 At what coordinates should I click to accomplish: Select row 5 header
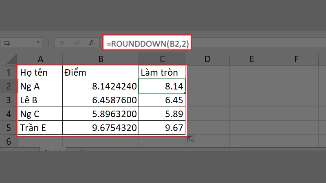pos(9,128)
